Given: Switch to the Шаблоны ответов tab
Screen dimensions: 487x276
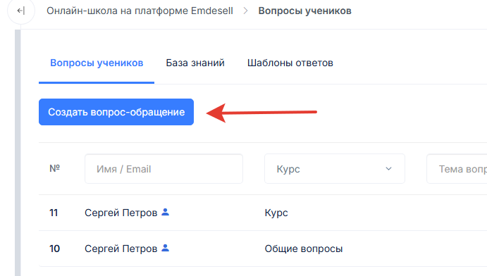Looking at the screenshot, I should pos(290,63).
